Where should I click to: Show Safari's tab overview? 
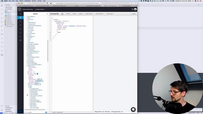click(135, 3)
